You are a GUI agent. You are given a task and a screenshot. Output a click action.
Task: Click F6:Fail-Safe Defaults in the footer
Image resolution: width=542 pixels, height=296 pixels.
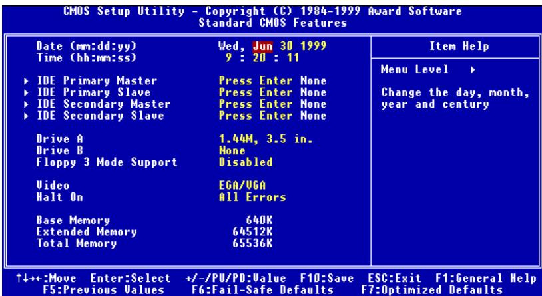(x=262, y=290)
